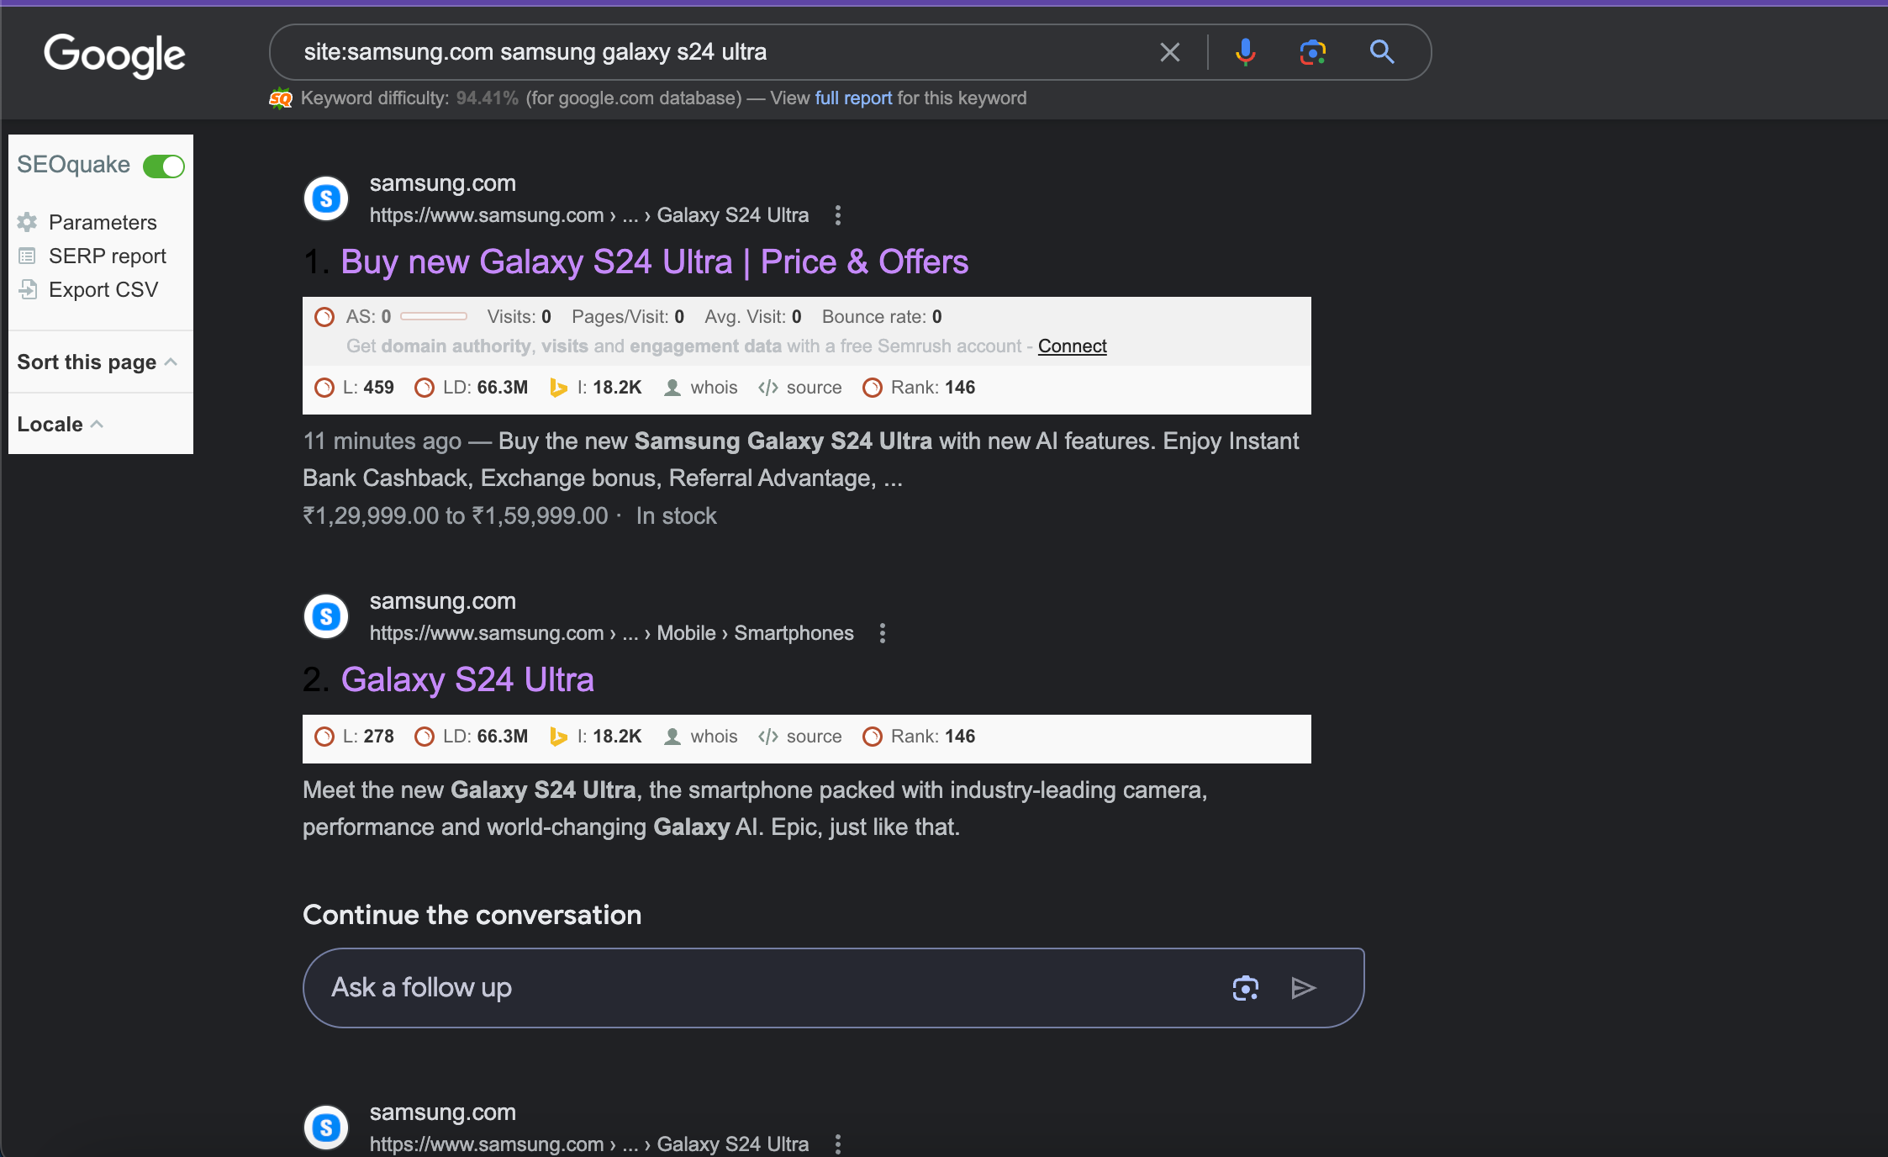Click the Connect link for Semrush account
This screenshot has height=1157, width=1888.
(1072, 346)
